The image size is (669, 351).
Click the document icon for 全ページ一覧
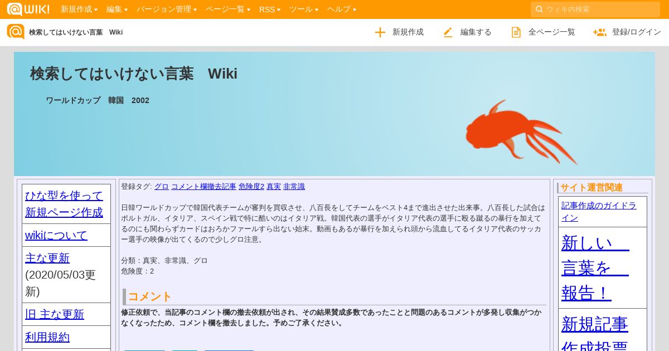[x=516, y=32]
